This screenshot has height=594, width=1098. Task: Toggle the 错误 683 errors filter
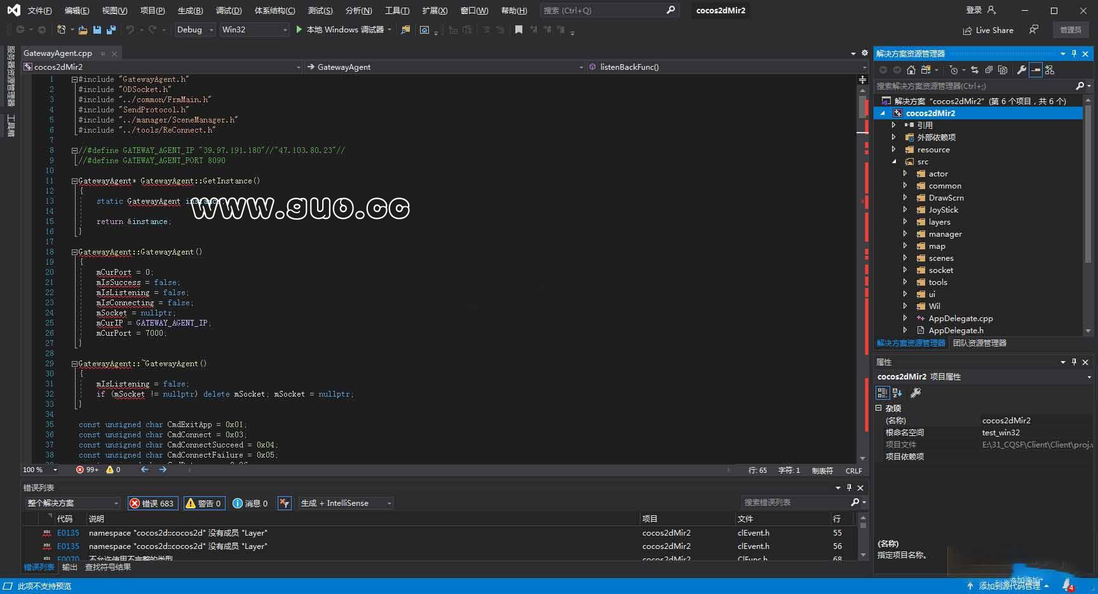point(152,503)
